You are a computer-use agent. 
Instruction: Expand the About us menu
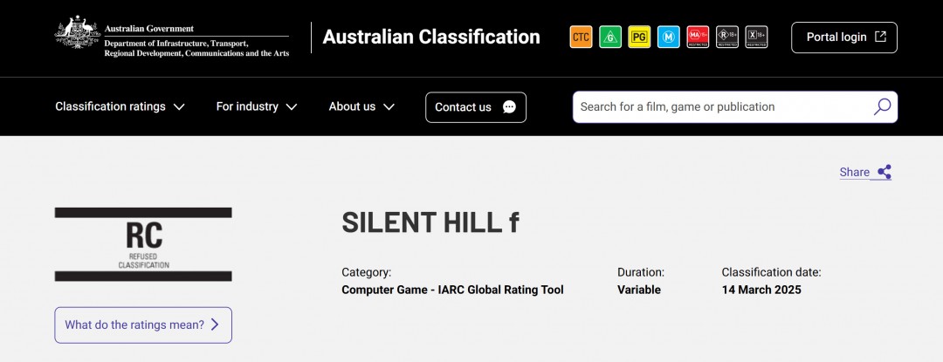click(361, 106)
